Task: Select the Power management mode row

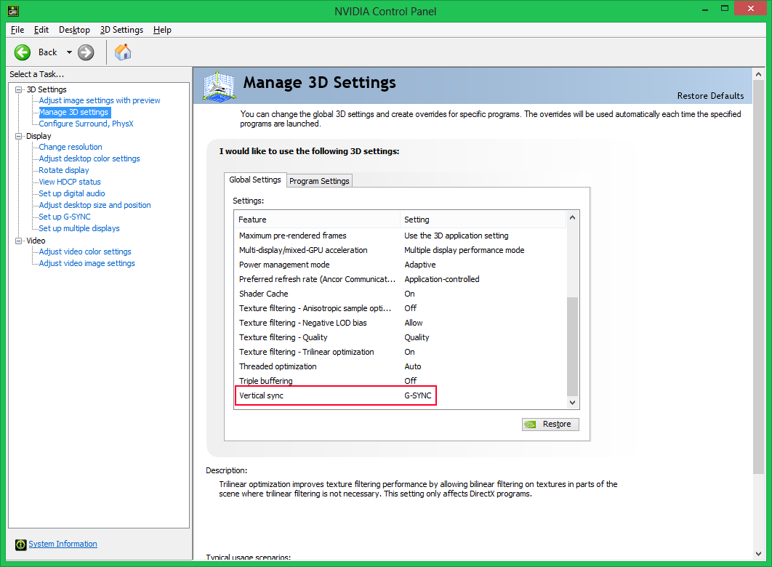Action: [401, 265]
